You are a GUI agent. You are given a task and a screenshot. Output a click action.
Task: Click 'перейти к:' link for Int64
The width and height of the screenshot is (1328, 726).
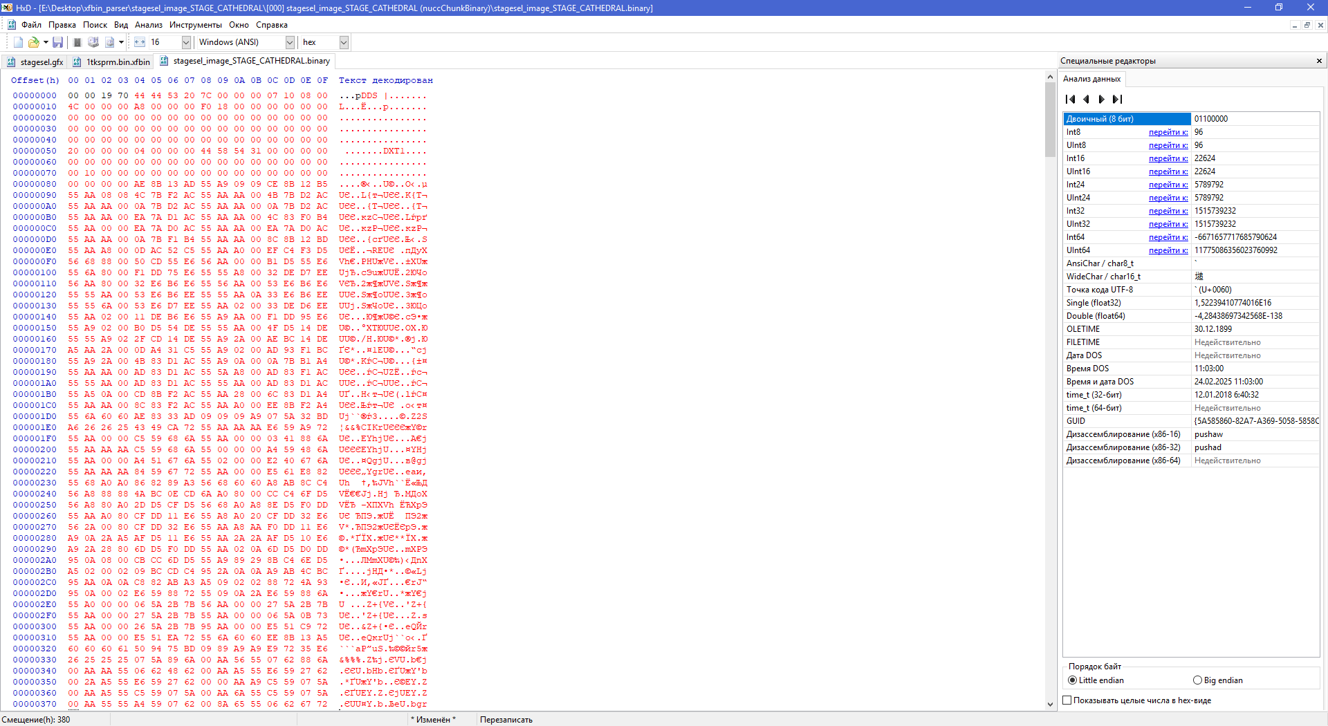point(1168,237)
